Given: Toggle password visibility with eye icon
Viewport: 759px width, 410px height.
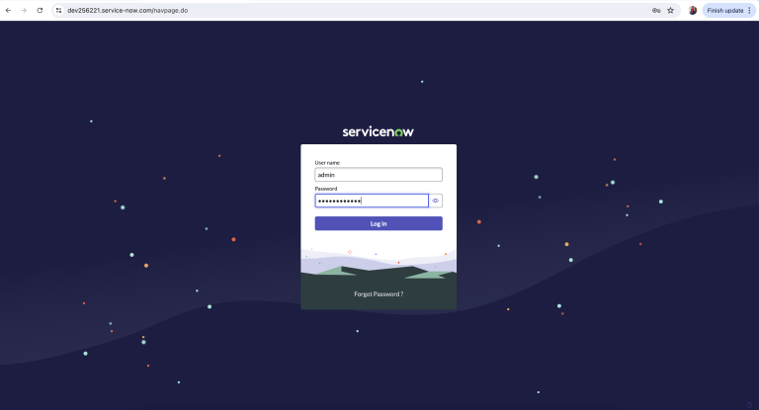Looking at the screenshot, I should (x=436, y=201).
